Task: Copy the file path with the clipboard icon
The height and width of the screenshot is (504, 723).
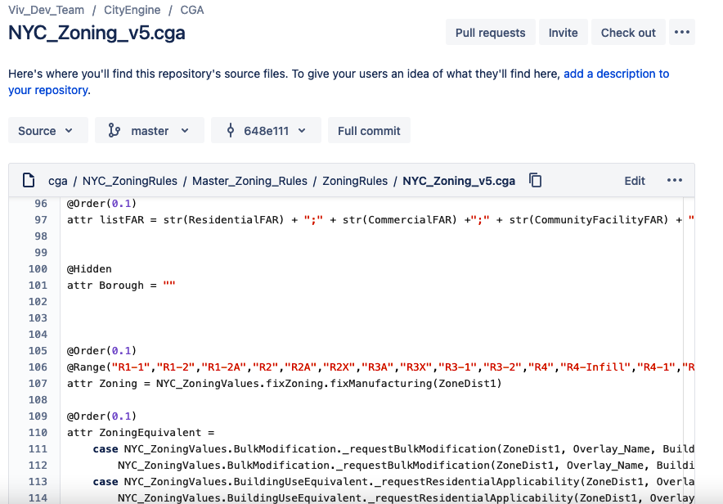Action: click(536, 180)
